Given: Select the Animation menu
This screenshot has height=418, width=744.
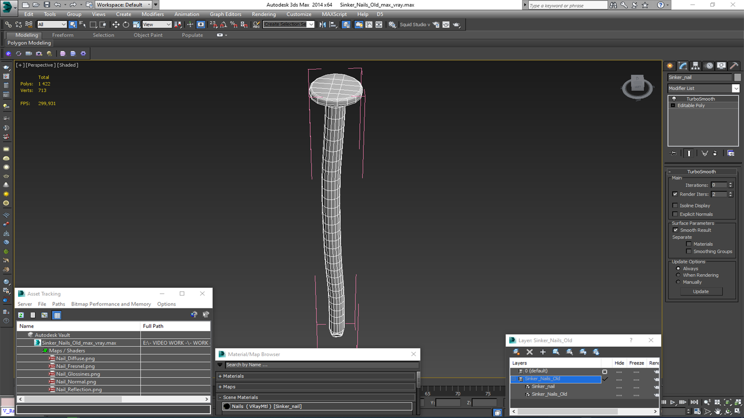Looking at the screenshot, I should tap(186, 14).
